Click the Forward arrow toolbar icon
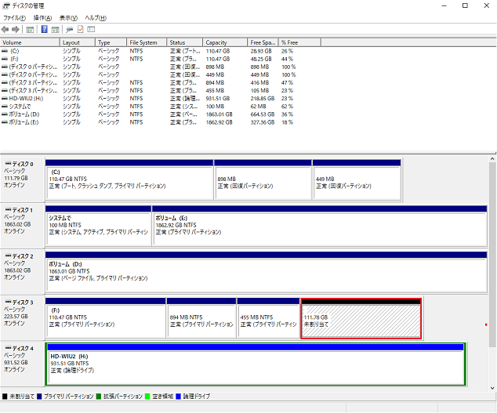Viewport: 497px width, 413px height. pyautogui.click(x=15, y=30)
